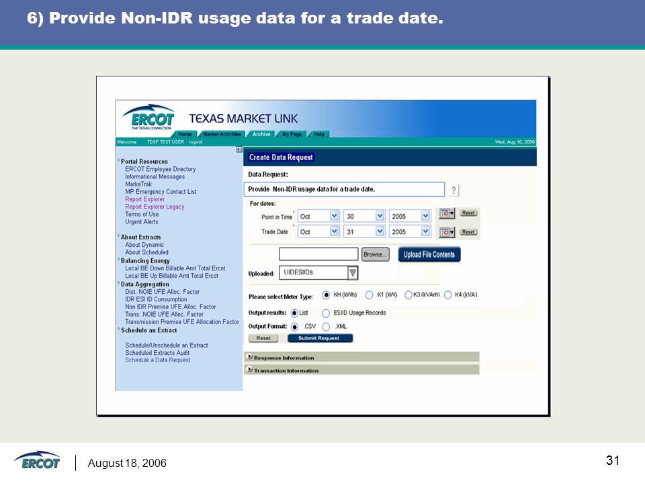
Task: Open Trade Date year dropdown
Action: coord(426,231)
